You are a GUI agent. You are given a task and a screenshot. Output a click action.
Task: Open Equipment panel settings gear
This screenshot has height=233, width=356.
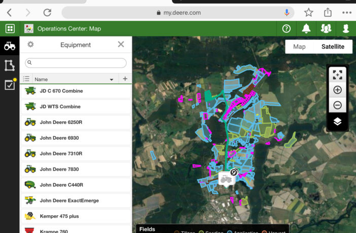[30, 44]
